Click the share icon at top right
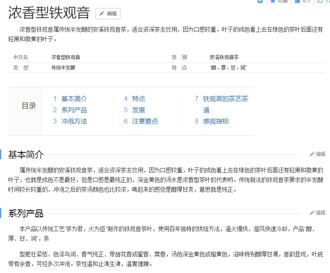 coord(320,1)
